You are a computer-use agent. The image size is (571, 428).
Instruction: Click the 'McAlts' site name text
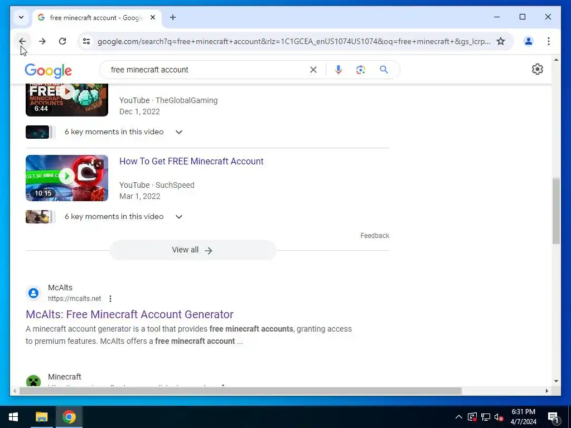(60, 288)
